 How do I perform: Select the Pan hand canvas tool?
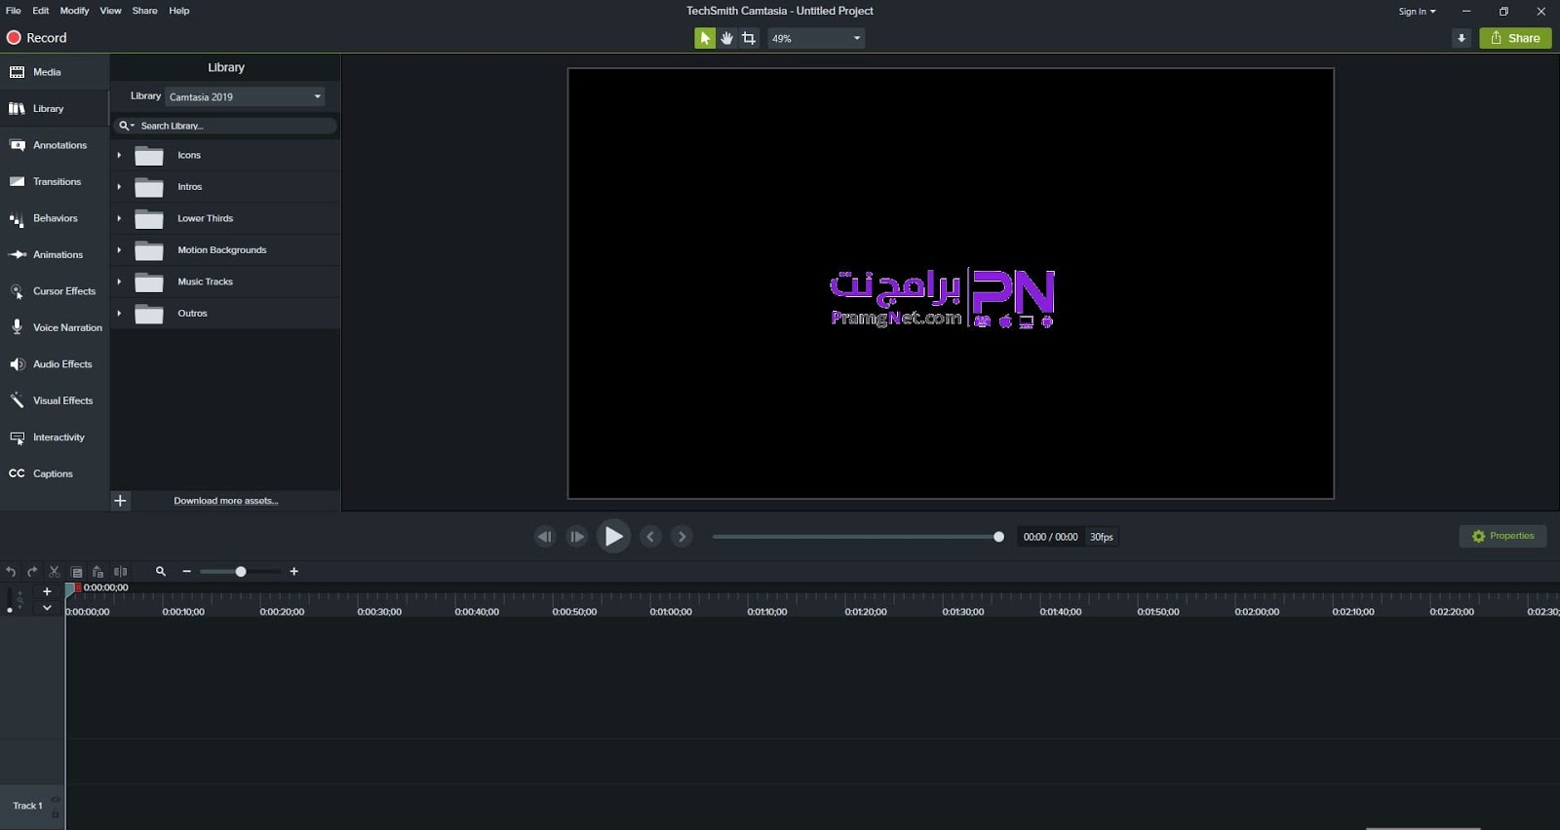[727, 38]
